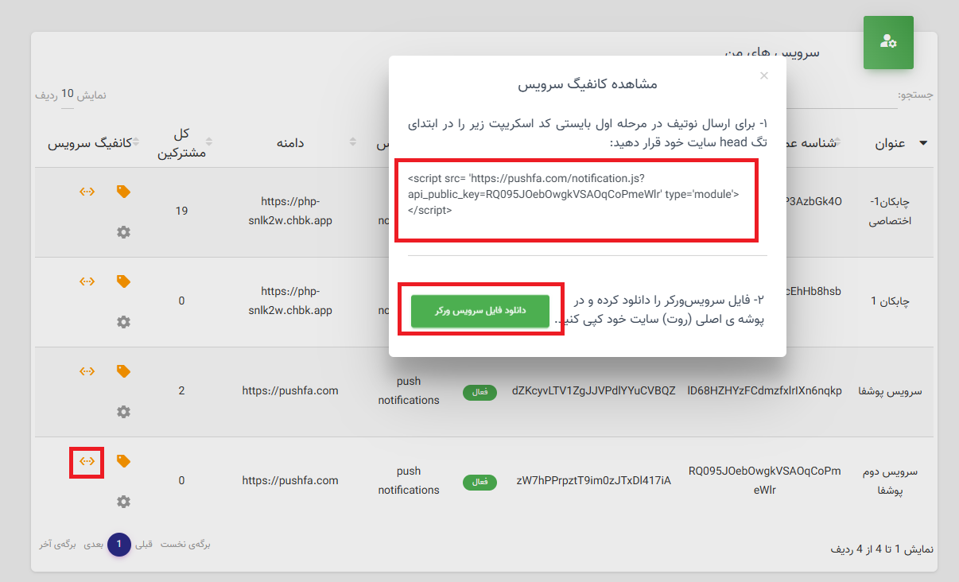This screenshot has width=959, height=582.
Task: Click tag icon in سرویس پوشفا row
Action: (x=123, y=371)
